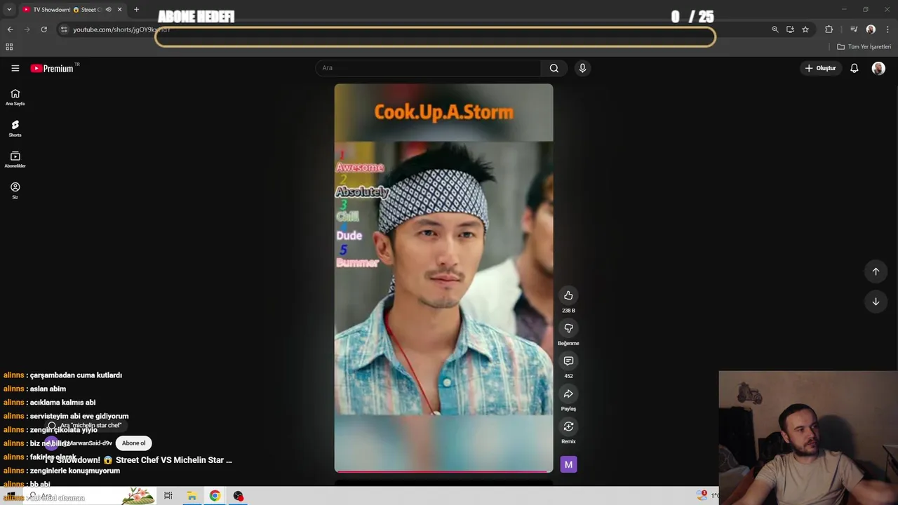Open Shorts in the sidebar
The height and width of the screenshot is (505, 898).
point(15,128)
